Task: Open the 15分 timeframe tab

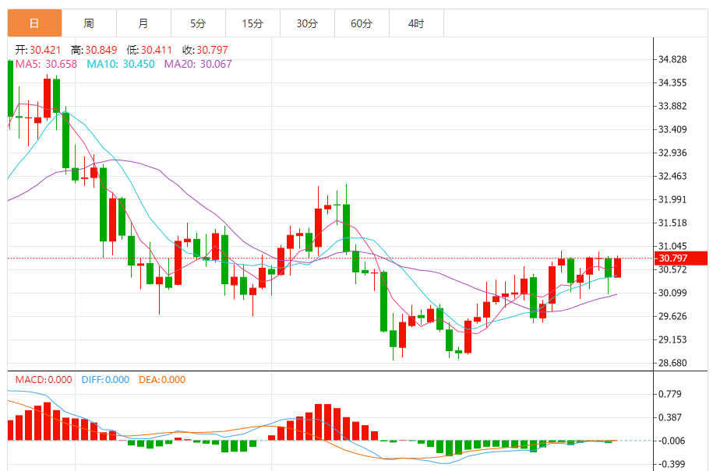Action: pyautogui.click(x=252, y=23)
